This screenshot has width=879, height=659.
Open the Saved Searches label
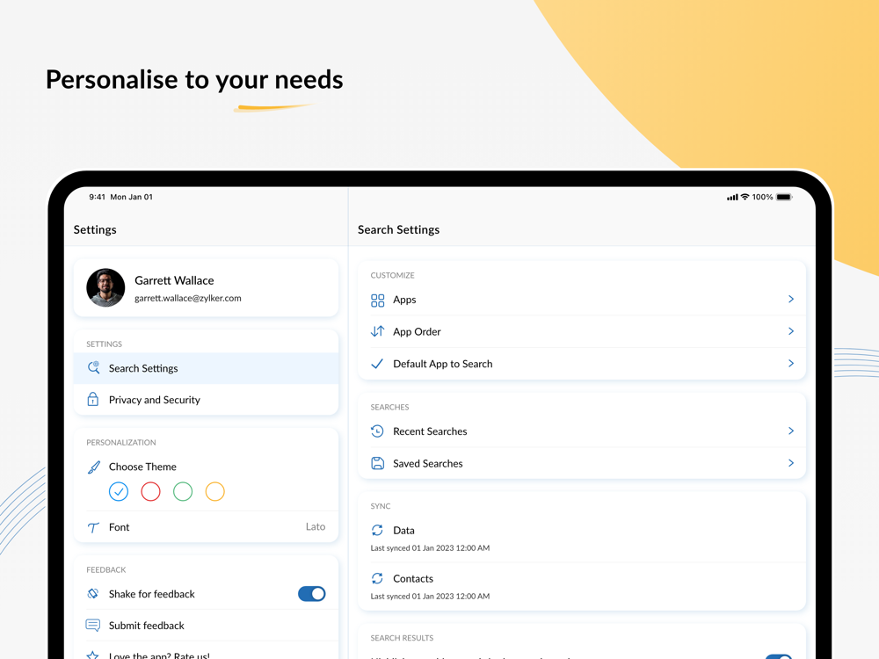pyautogui.click(x=428, y=463)
